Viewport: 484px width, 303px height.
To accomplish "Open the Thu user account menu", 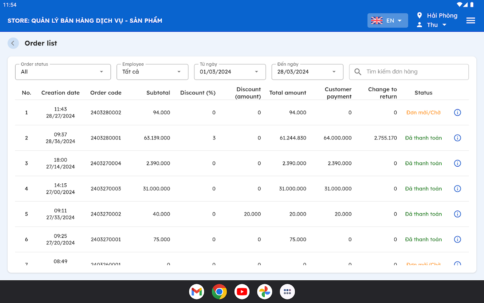I will (x=432, y=25).
